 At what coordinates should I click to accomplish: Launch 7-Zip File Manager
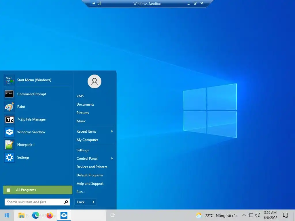37,119
